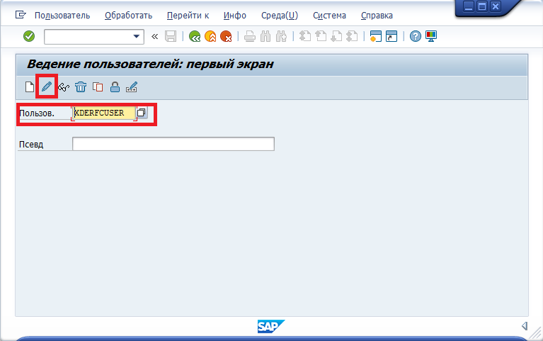
Task: Click the Lock/Unlock user padlock icon
Action: click(x=115, y=87)
